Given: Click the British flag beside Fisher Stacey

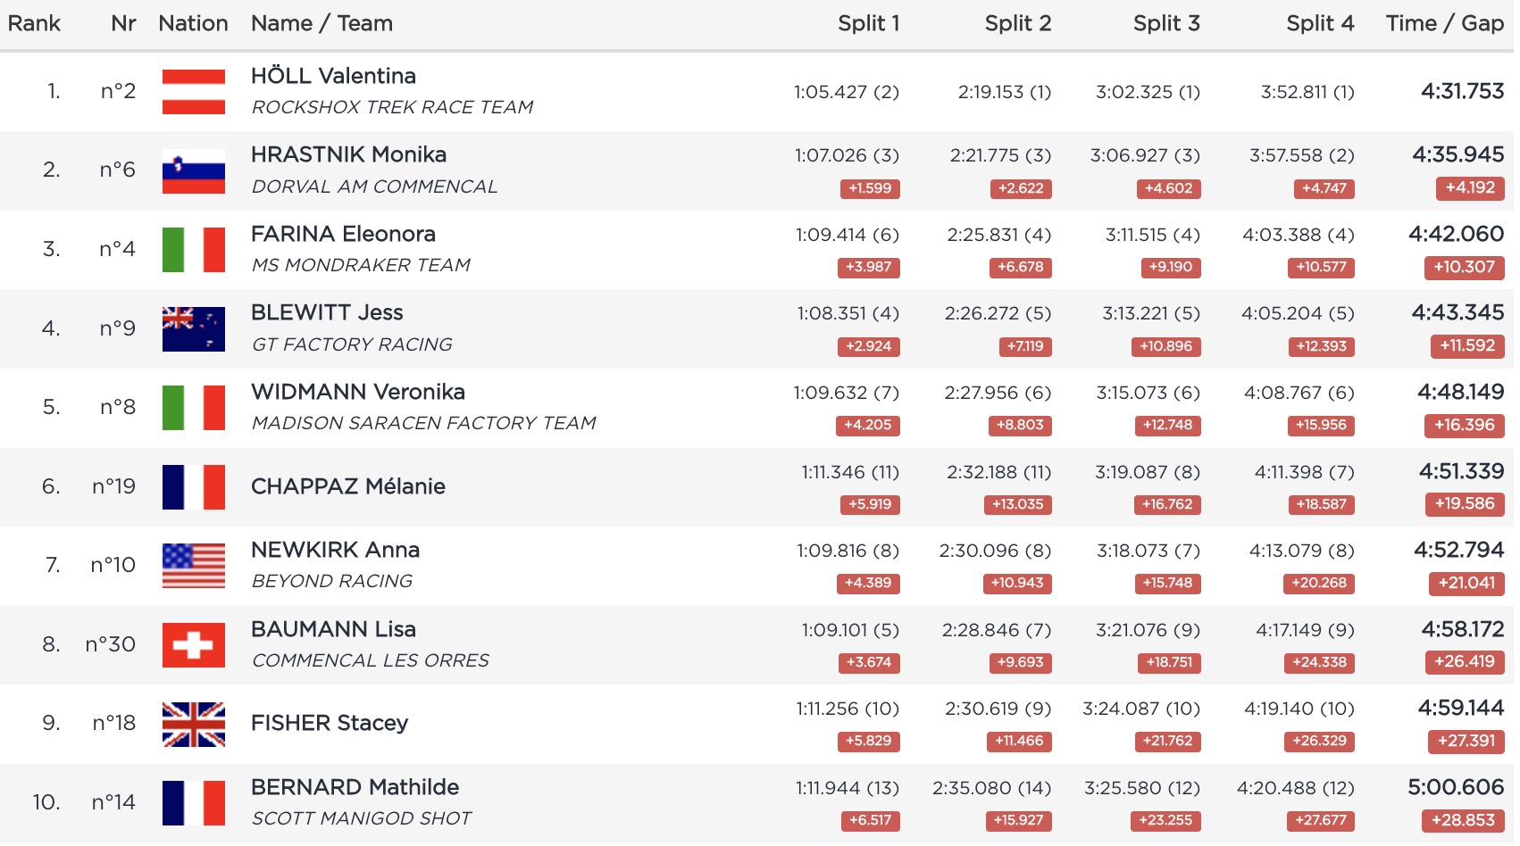Looking at the screenshot, I should (x=193, y=724).
